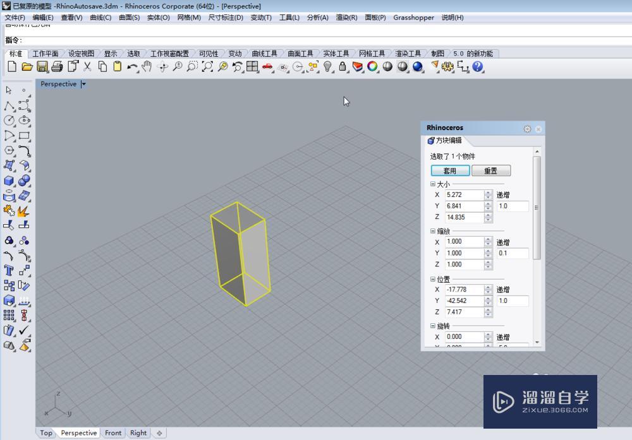Click the four-viewport layout icon
The image size is (632, 440).
[252, 66]
